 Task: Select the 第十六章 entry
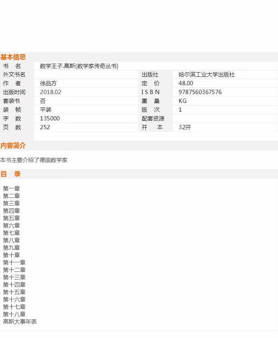click(x=14, y=299)
